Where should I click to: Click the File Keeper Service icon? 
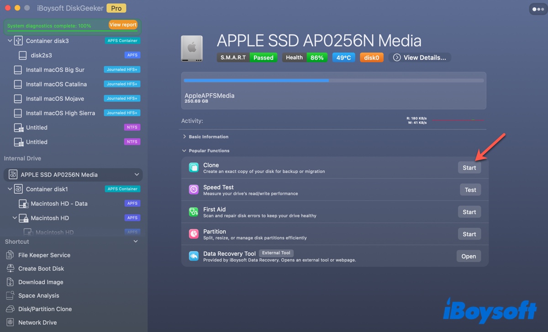coord(11,255)
